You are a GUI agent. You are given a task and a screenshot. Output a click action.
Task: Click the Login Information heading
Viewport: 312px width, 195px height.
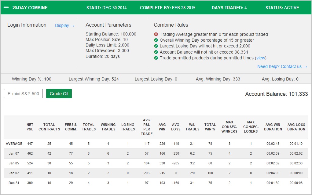click(27, 25)
